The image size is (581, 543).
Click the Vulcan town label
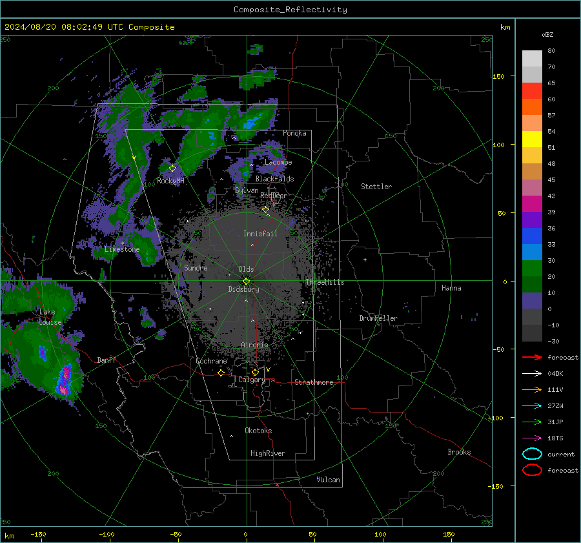click(328, 480)
